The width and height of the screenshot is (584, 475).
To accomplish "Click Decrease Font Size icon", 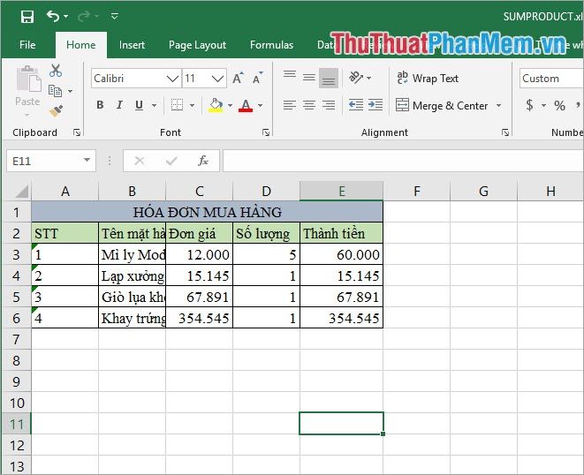I will coord(258,79).
